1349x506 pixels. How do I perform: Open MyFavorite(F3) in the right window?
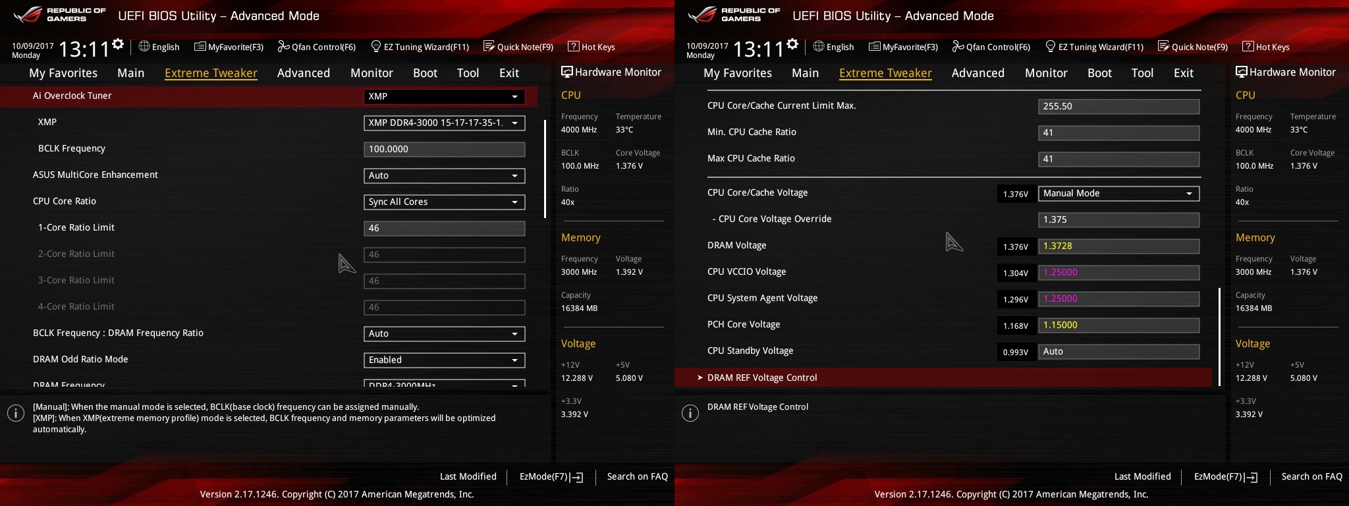click(904, 47)
